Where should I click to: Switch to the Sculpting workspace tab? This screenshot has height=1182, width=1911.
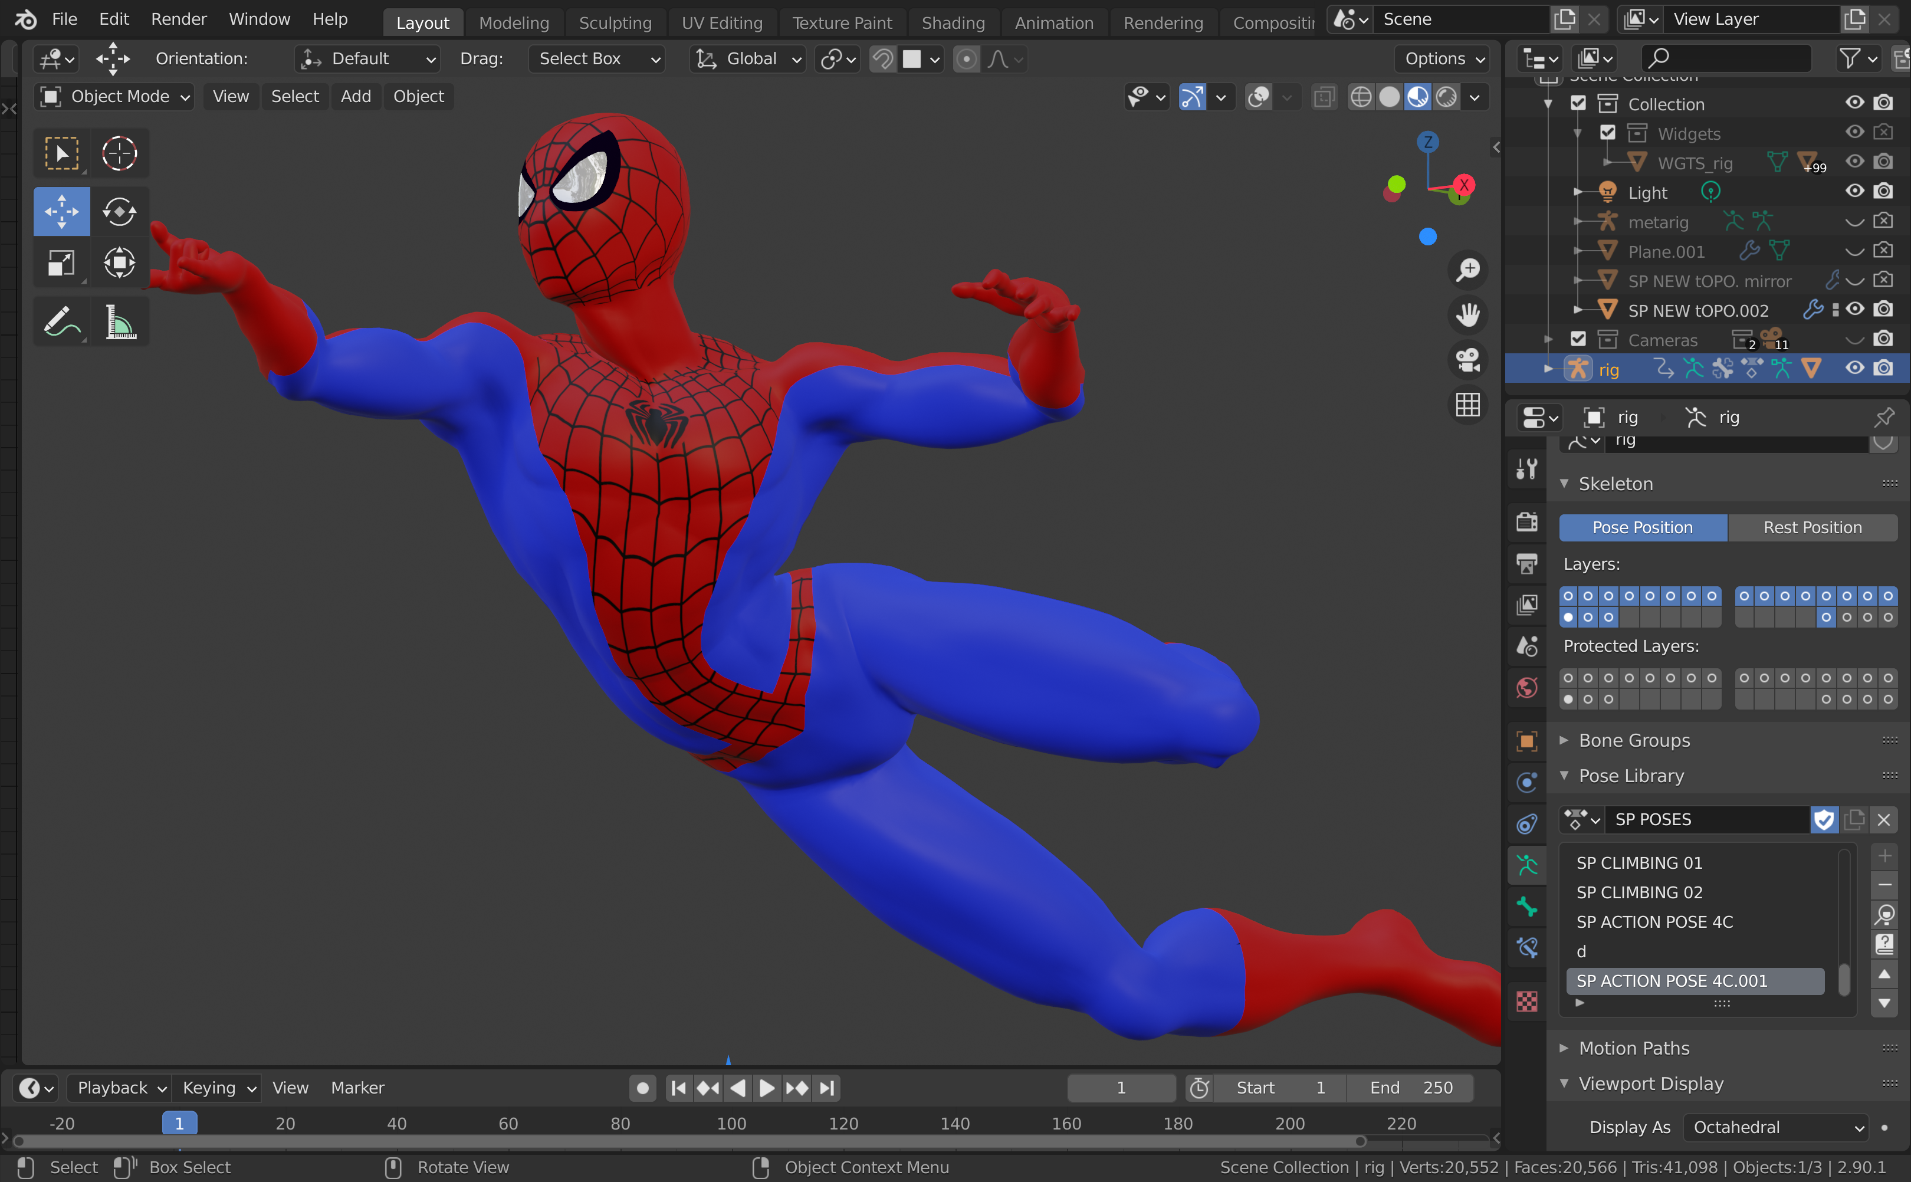tap(615, 22)
